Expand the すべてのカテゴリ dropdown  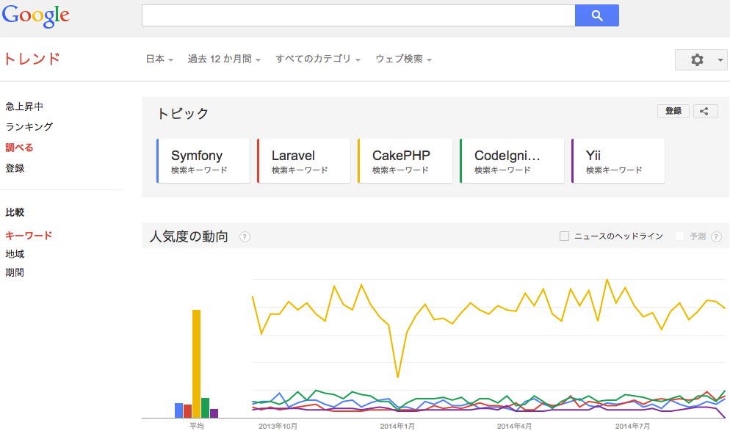coord(318,59)
